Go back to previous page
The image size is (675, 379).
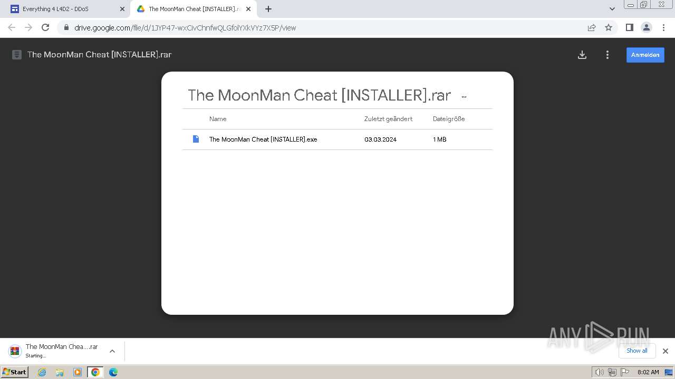tap(12, 27)
